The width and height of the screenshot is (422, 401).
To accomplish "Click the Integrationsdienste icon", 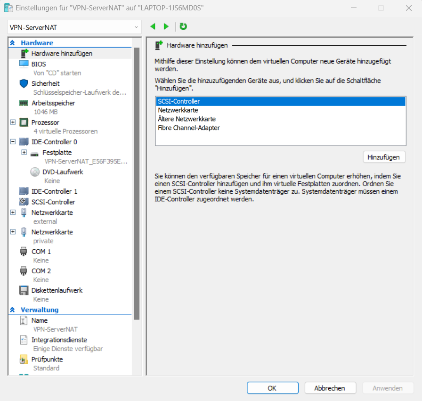I will [x=24, y=340].
